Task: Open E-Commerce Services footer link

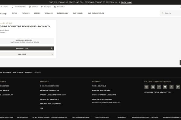Action: click(49, 86)
